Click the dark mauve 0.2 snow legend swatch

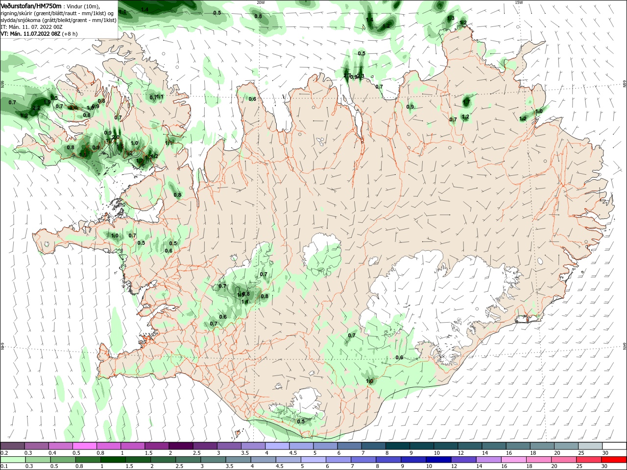(x=12, y=446)
